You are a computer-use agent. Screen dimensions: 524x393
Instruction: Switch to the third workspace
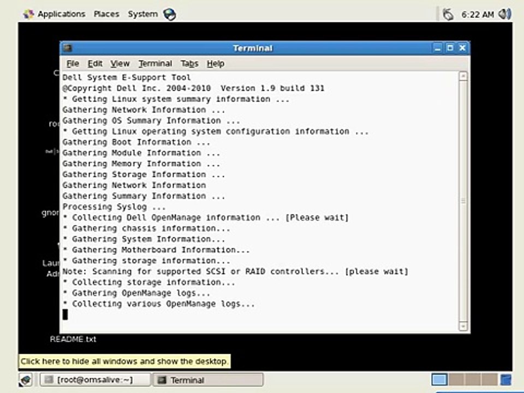coord(473,380)
